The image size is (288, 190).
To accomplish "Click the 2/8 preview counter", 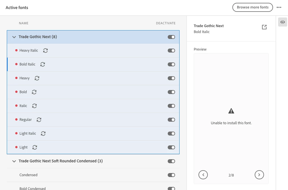I will coord(231,175).
